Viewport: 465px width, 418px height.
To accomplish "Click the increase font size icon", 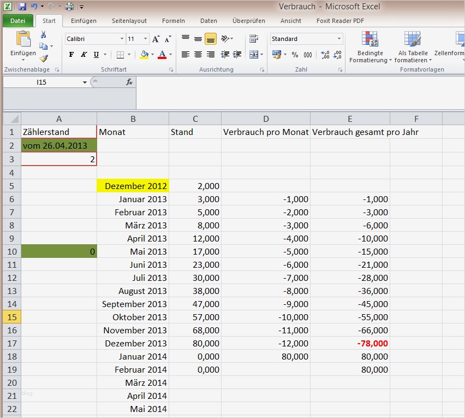I will (156, 39).
